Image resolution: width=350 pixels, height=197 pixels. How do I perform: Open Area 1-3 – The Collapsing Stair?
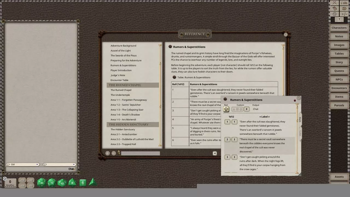click(x=127, y=110)
